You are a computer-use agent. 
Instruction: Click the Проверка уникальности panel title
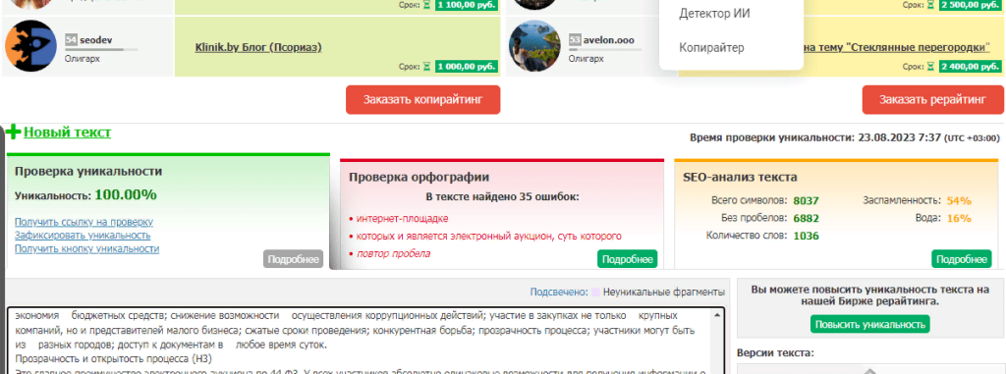pyautogui.click(x=88, y=171)
